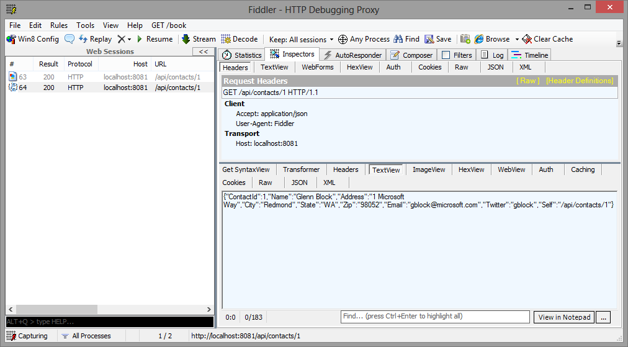The width and height of the screenshot is (628, 347).
Task: Click the GET /book menu item
Action: tap(169, 25)
